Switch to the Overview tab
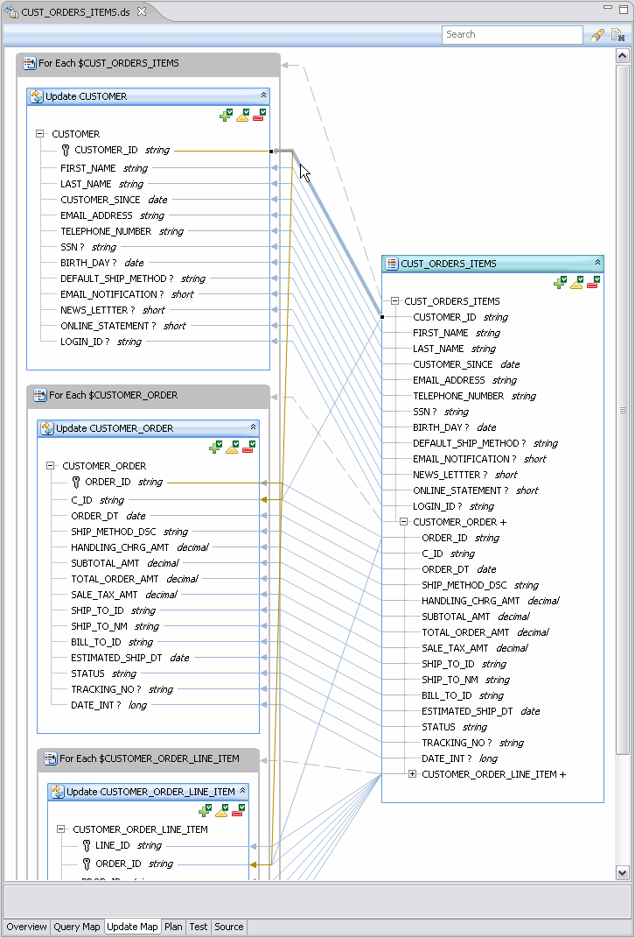Screen dimensions: 635x938 [27, 927]
